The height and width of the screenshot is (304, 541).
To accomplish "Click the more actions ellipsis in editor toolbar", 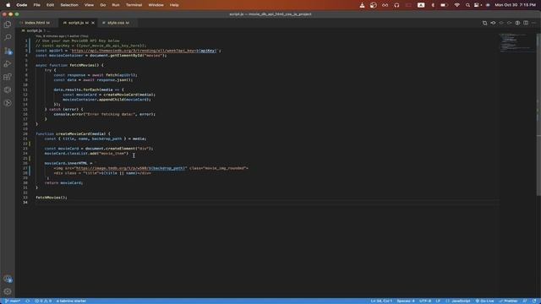I will click(533, 23).
